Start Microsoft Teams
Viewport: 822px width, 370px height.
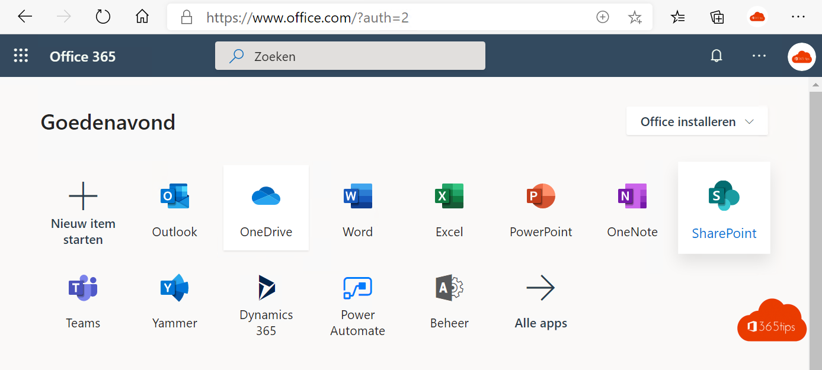point(83,299)
